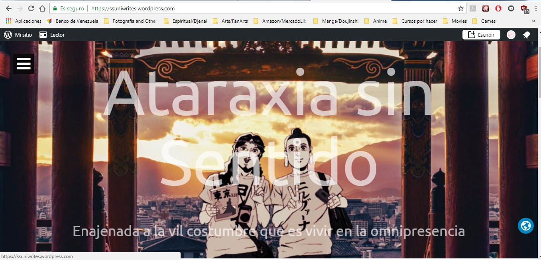
Task: Click the WordPress logo icon
Action: click(8, 35)
